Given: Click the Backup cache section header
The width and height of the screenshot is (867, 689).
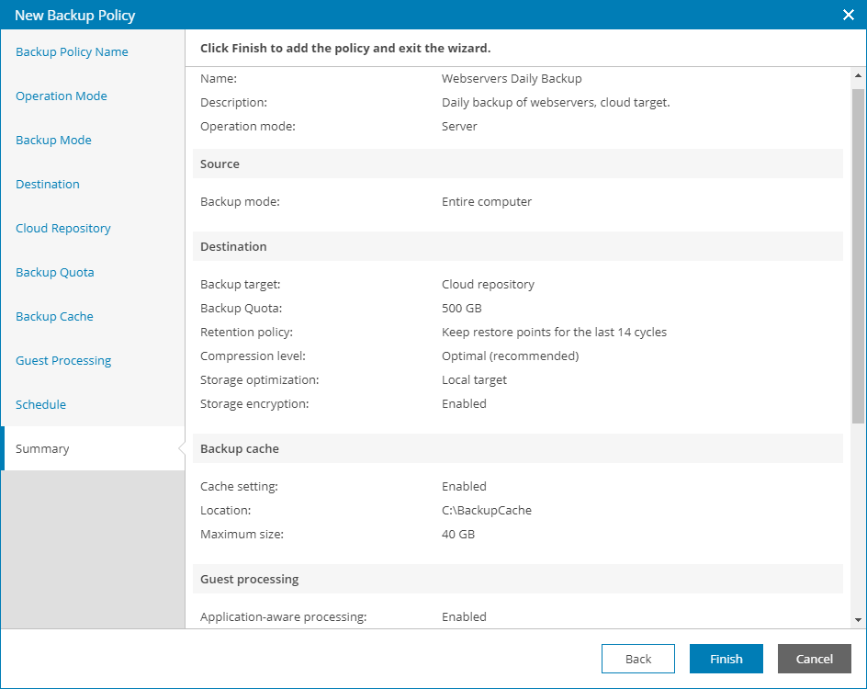Looking at the screenshot, I should coord(240,449).
